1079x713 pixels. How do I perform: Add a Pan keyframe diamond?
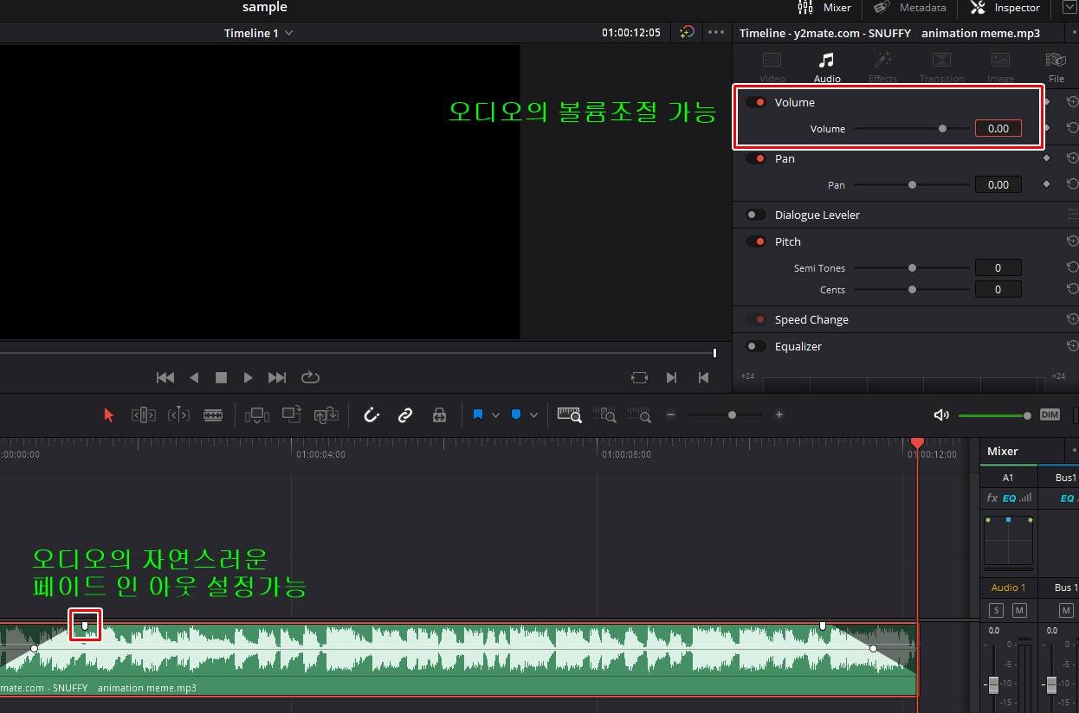click(1046, 184)
